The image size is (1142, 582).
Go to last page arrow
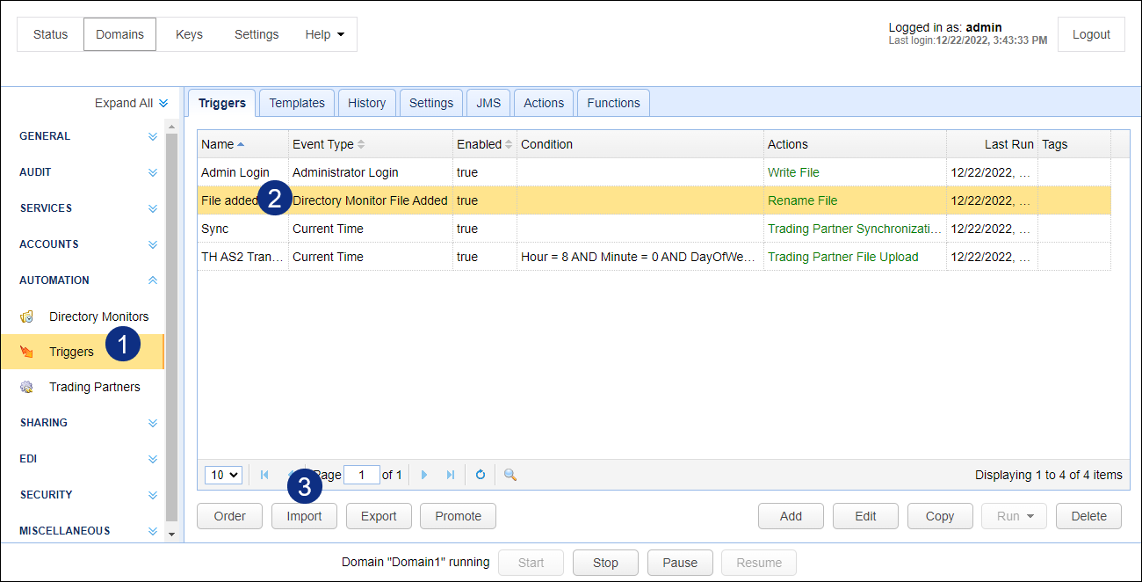click(451, 475)
